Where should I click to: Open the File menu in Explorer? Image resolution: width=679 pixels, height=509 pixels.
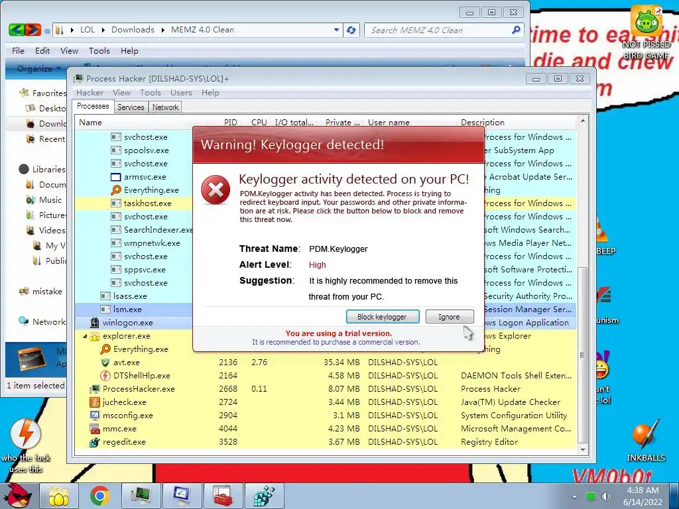(18, 50)
